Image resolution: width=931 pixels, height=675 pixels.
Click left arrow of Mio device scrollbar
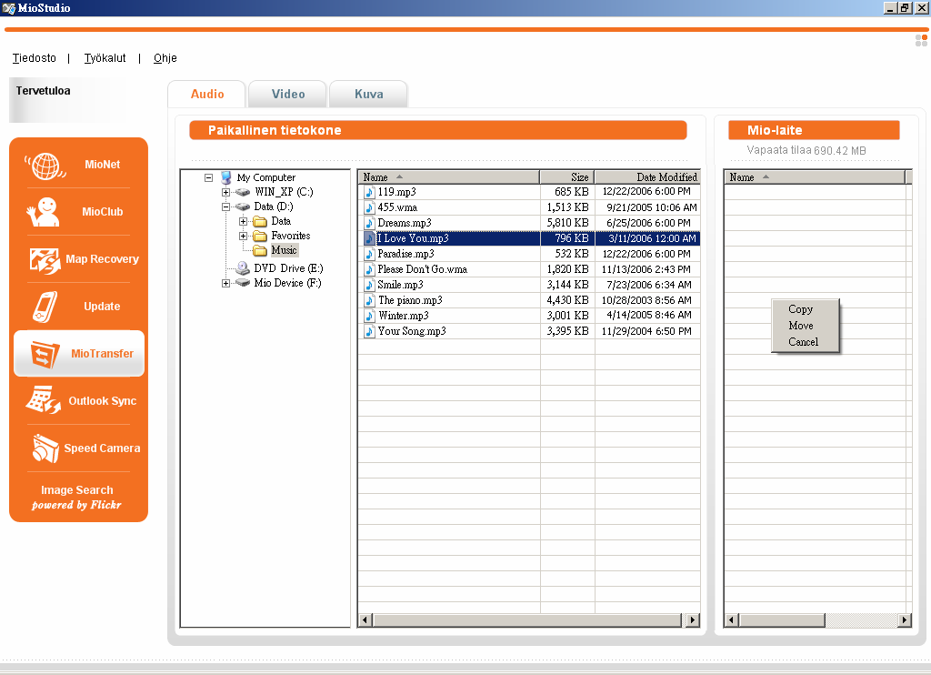coord(732,620)
